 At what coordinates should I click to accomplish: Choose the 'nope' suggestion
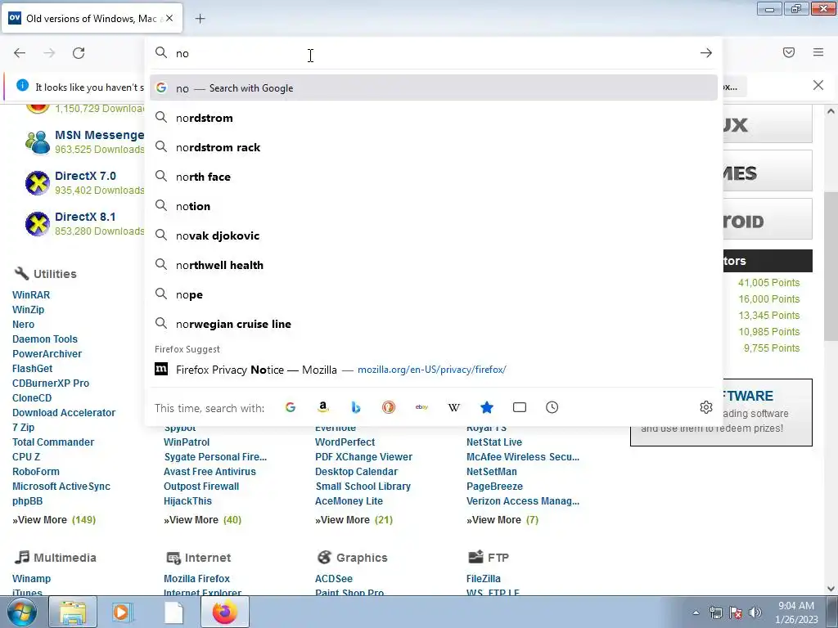434,294
